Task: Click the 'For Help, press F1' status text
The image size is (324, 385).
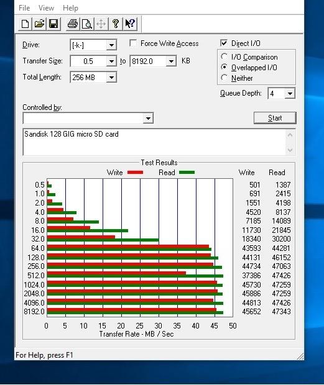Action: [44, 355]
